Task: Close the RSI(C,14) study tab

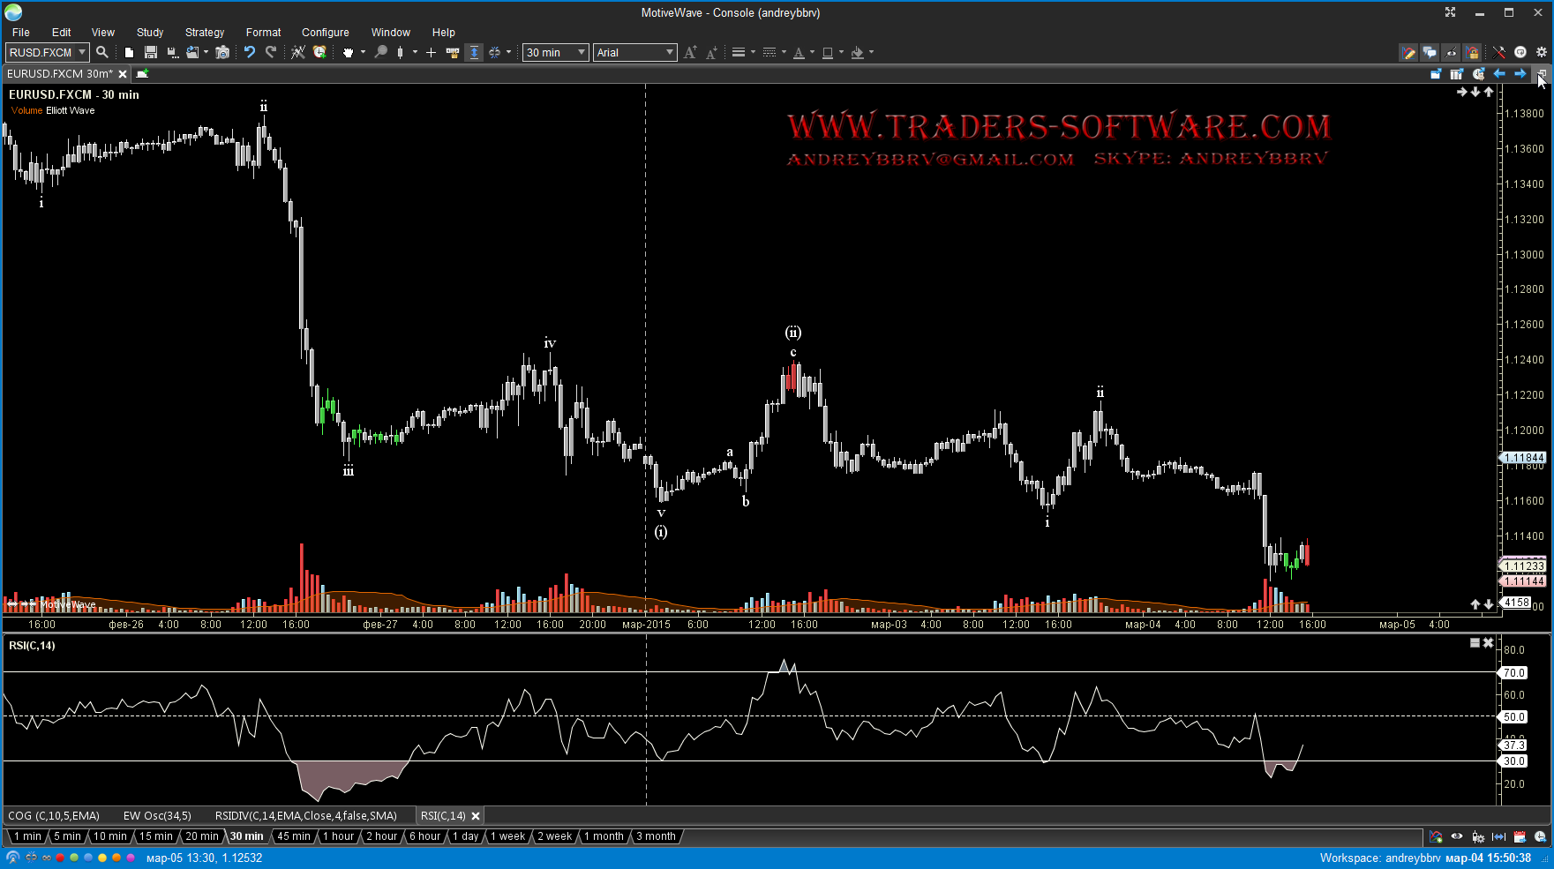Action: point(476,816)
